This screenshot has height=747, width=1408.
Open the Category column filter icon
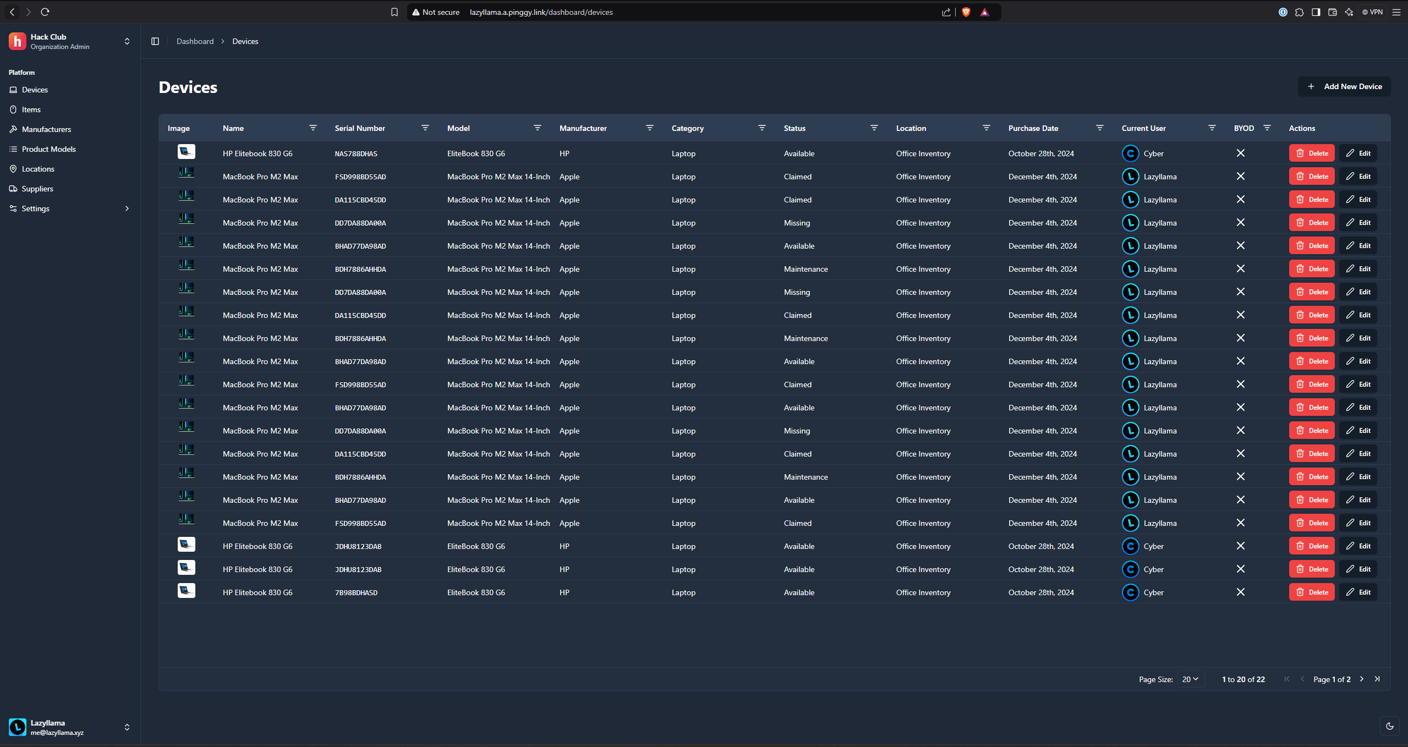[x=762, y=128]
